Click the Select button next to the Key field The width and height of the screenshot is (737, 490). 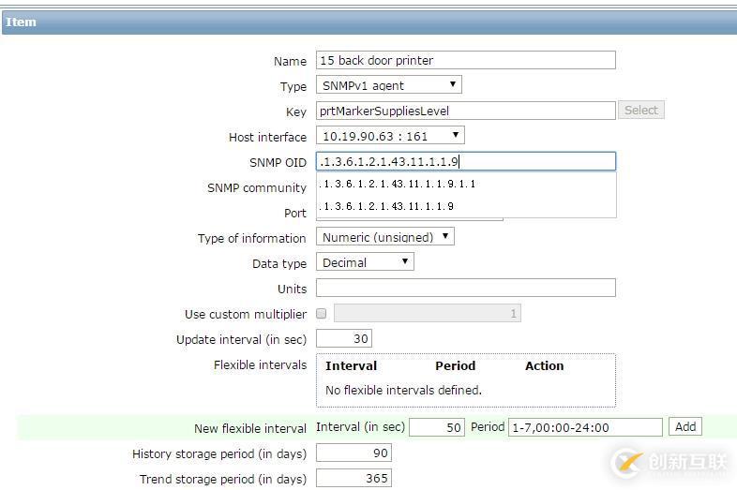coord(640,110)
